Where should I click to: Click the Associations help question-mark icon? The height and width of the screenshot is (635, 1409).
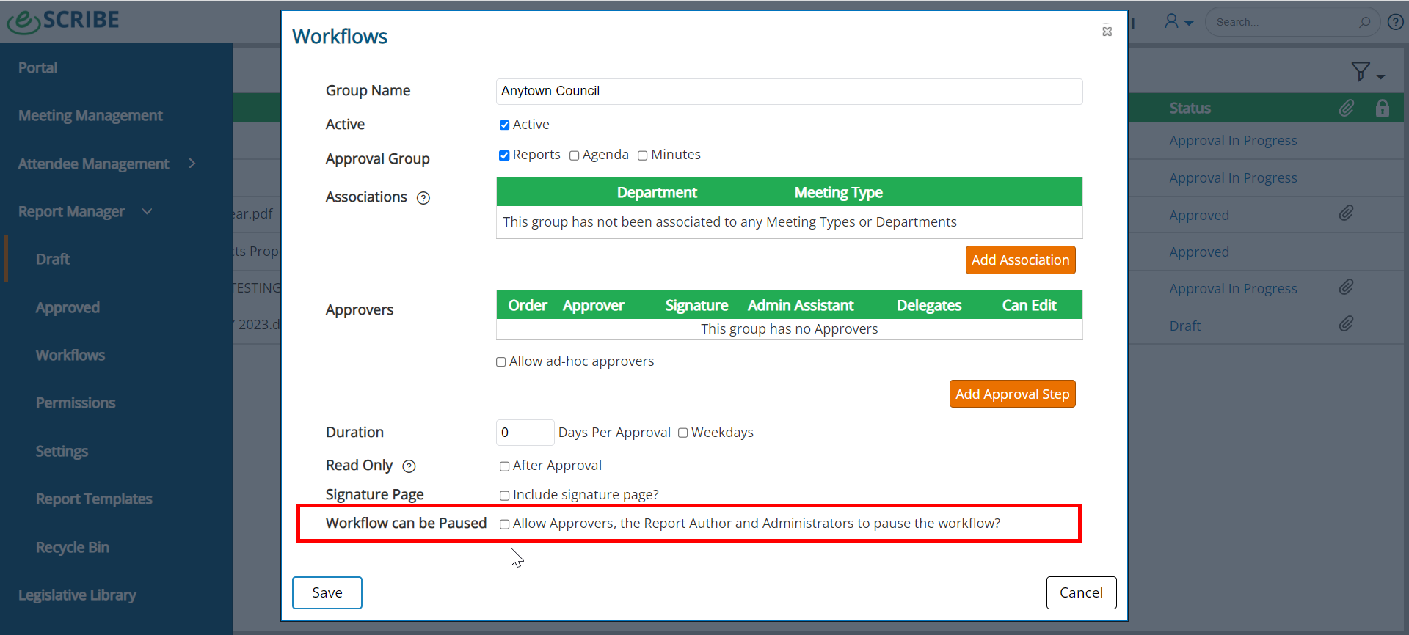[x=423, y=198]
